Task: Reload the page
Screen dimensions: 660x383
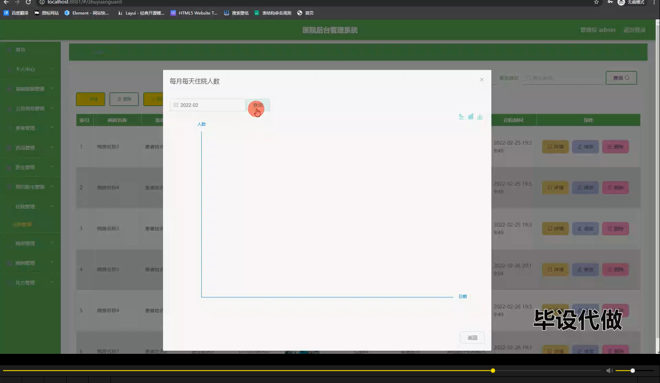Action: 28,2
